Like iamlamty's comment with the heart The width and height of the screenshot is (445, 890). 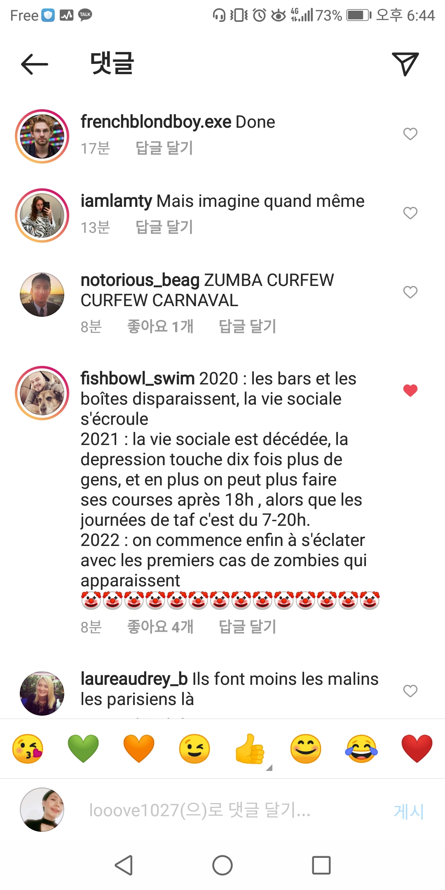[x=410, y=213]
